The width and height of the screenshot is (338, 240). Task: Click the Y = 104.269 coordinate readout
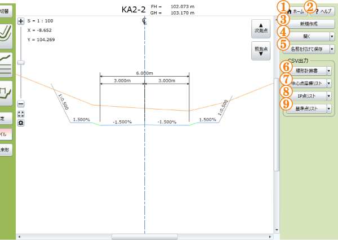pyautogui.click(x=41, y=40)
